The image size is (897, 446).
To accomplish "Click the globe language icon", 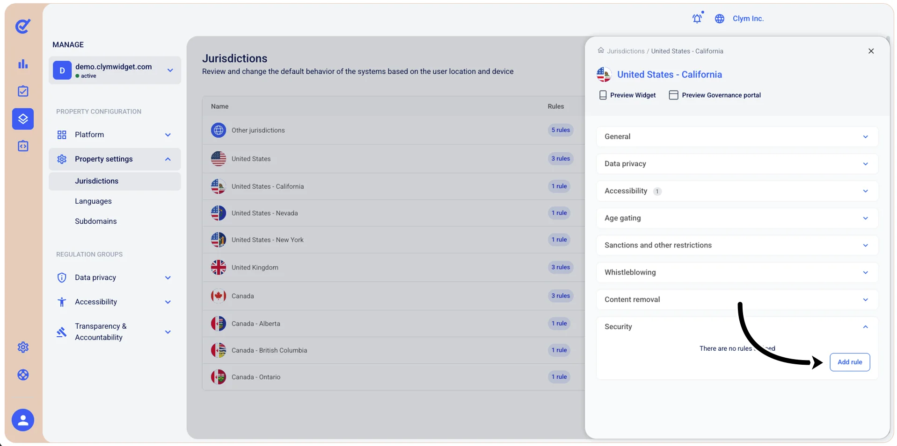I will (x=720, y=19).
